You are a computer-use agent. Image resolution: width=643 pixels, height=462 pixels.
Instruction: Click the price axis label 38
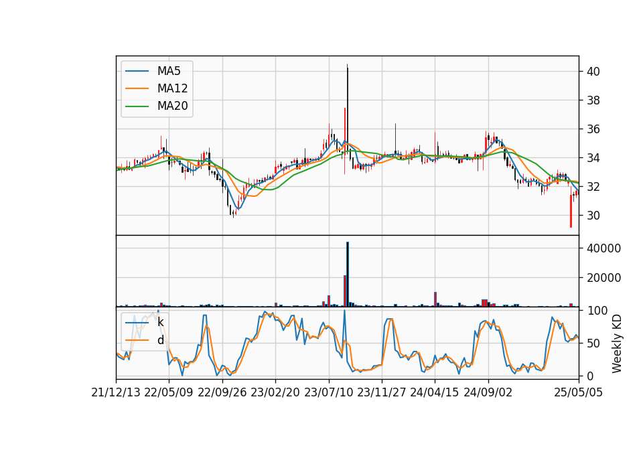593,100
